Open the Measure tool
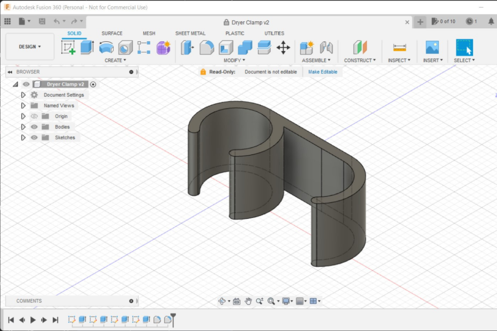 400,48
